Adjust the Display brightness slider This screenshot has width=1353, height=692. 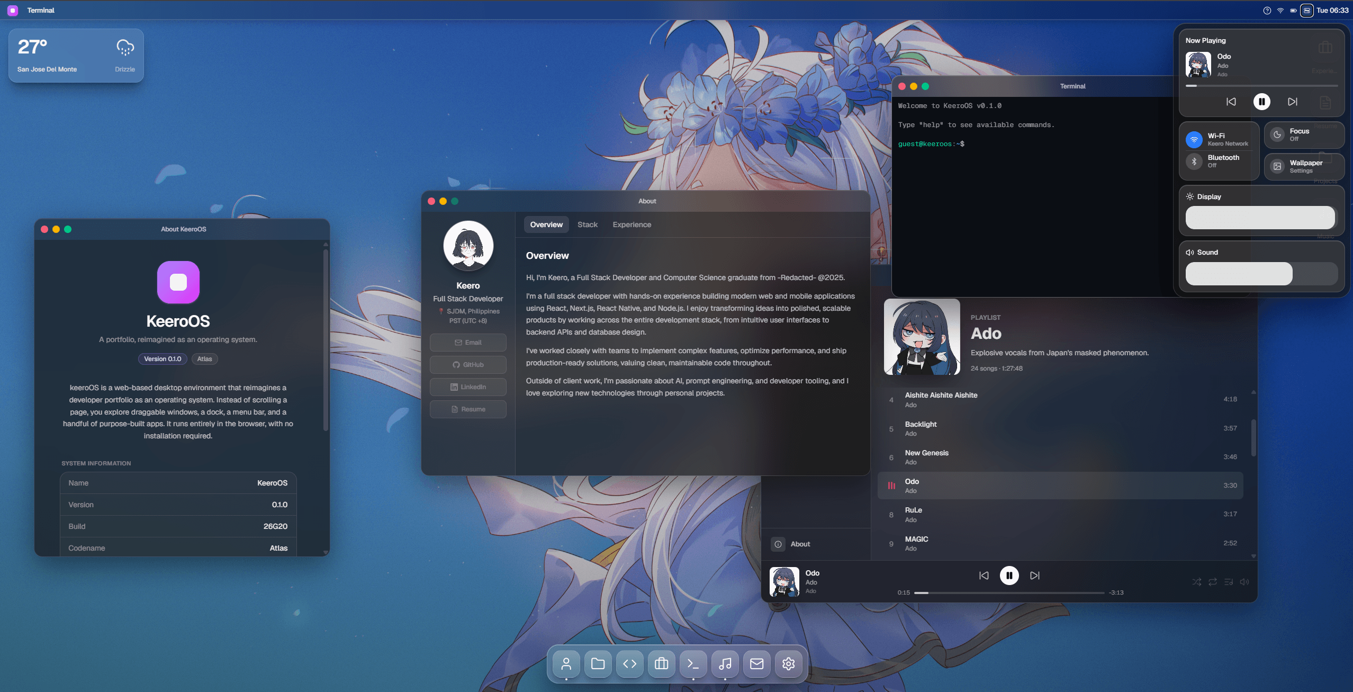tap(1261, 218)
